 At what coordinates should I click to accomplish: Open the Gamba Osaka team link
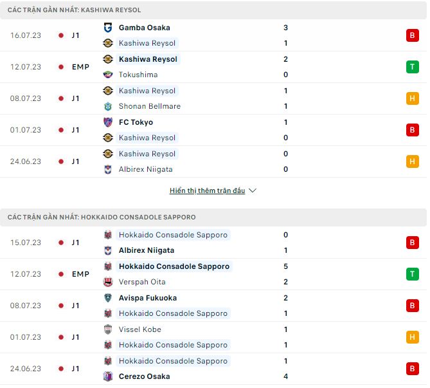[145, 28]
